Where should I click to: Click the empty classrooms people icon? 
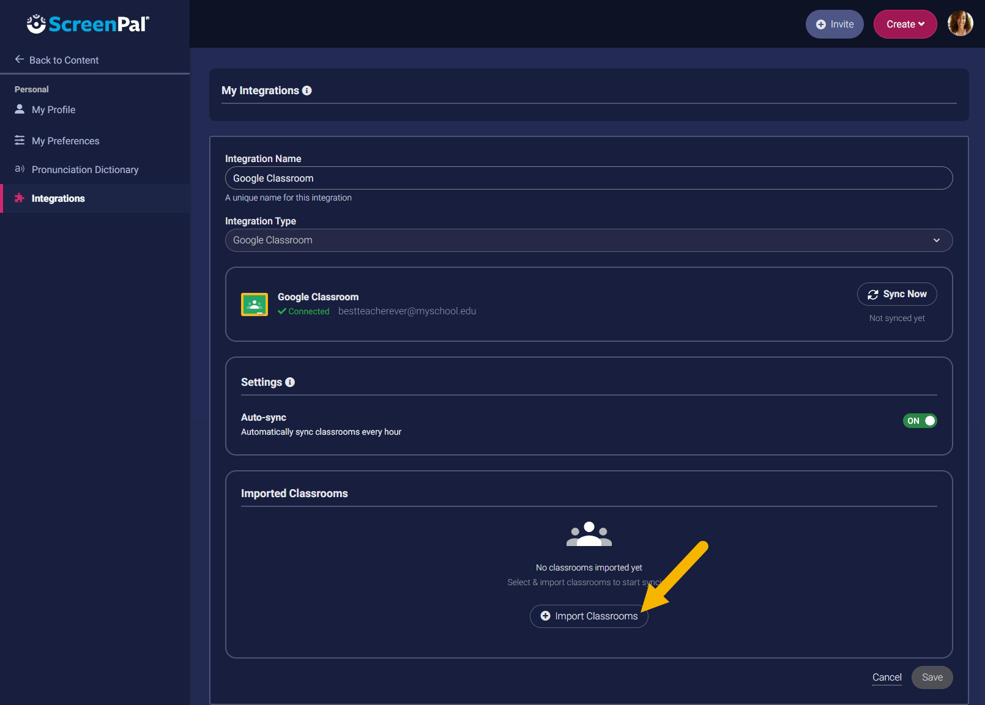click(x=589, y=534)
